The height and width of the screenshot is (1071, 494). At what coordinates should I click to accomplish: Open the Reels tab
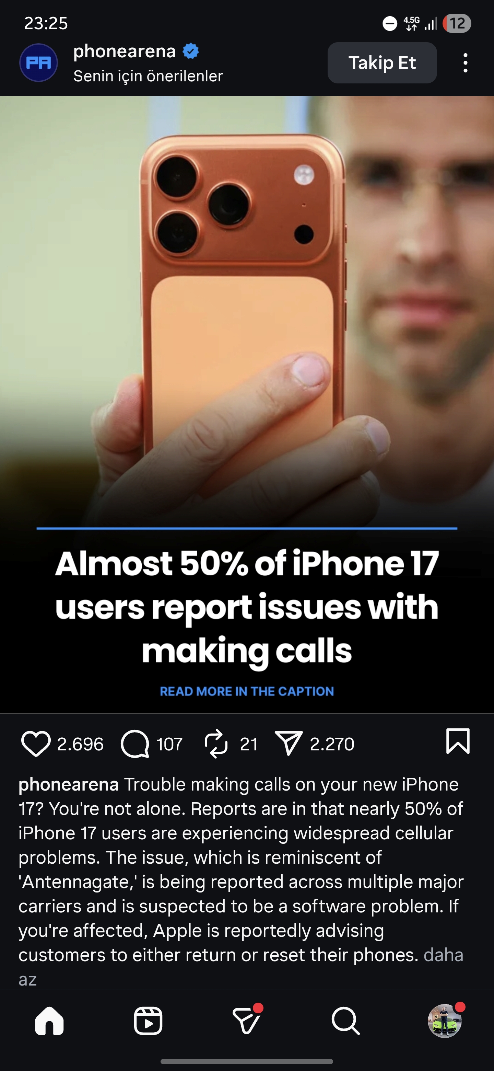coord(148,1021)
